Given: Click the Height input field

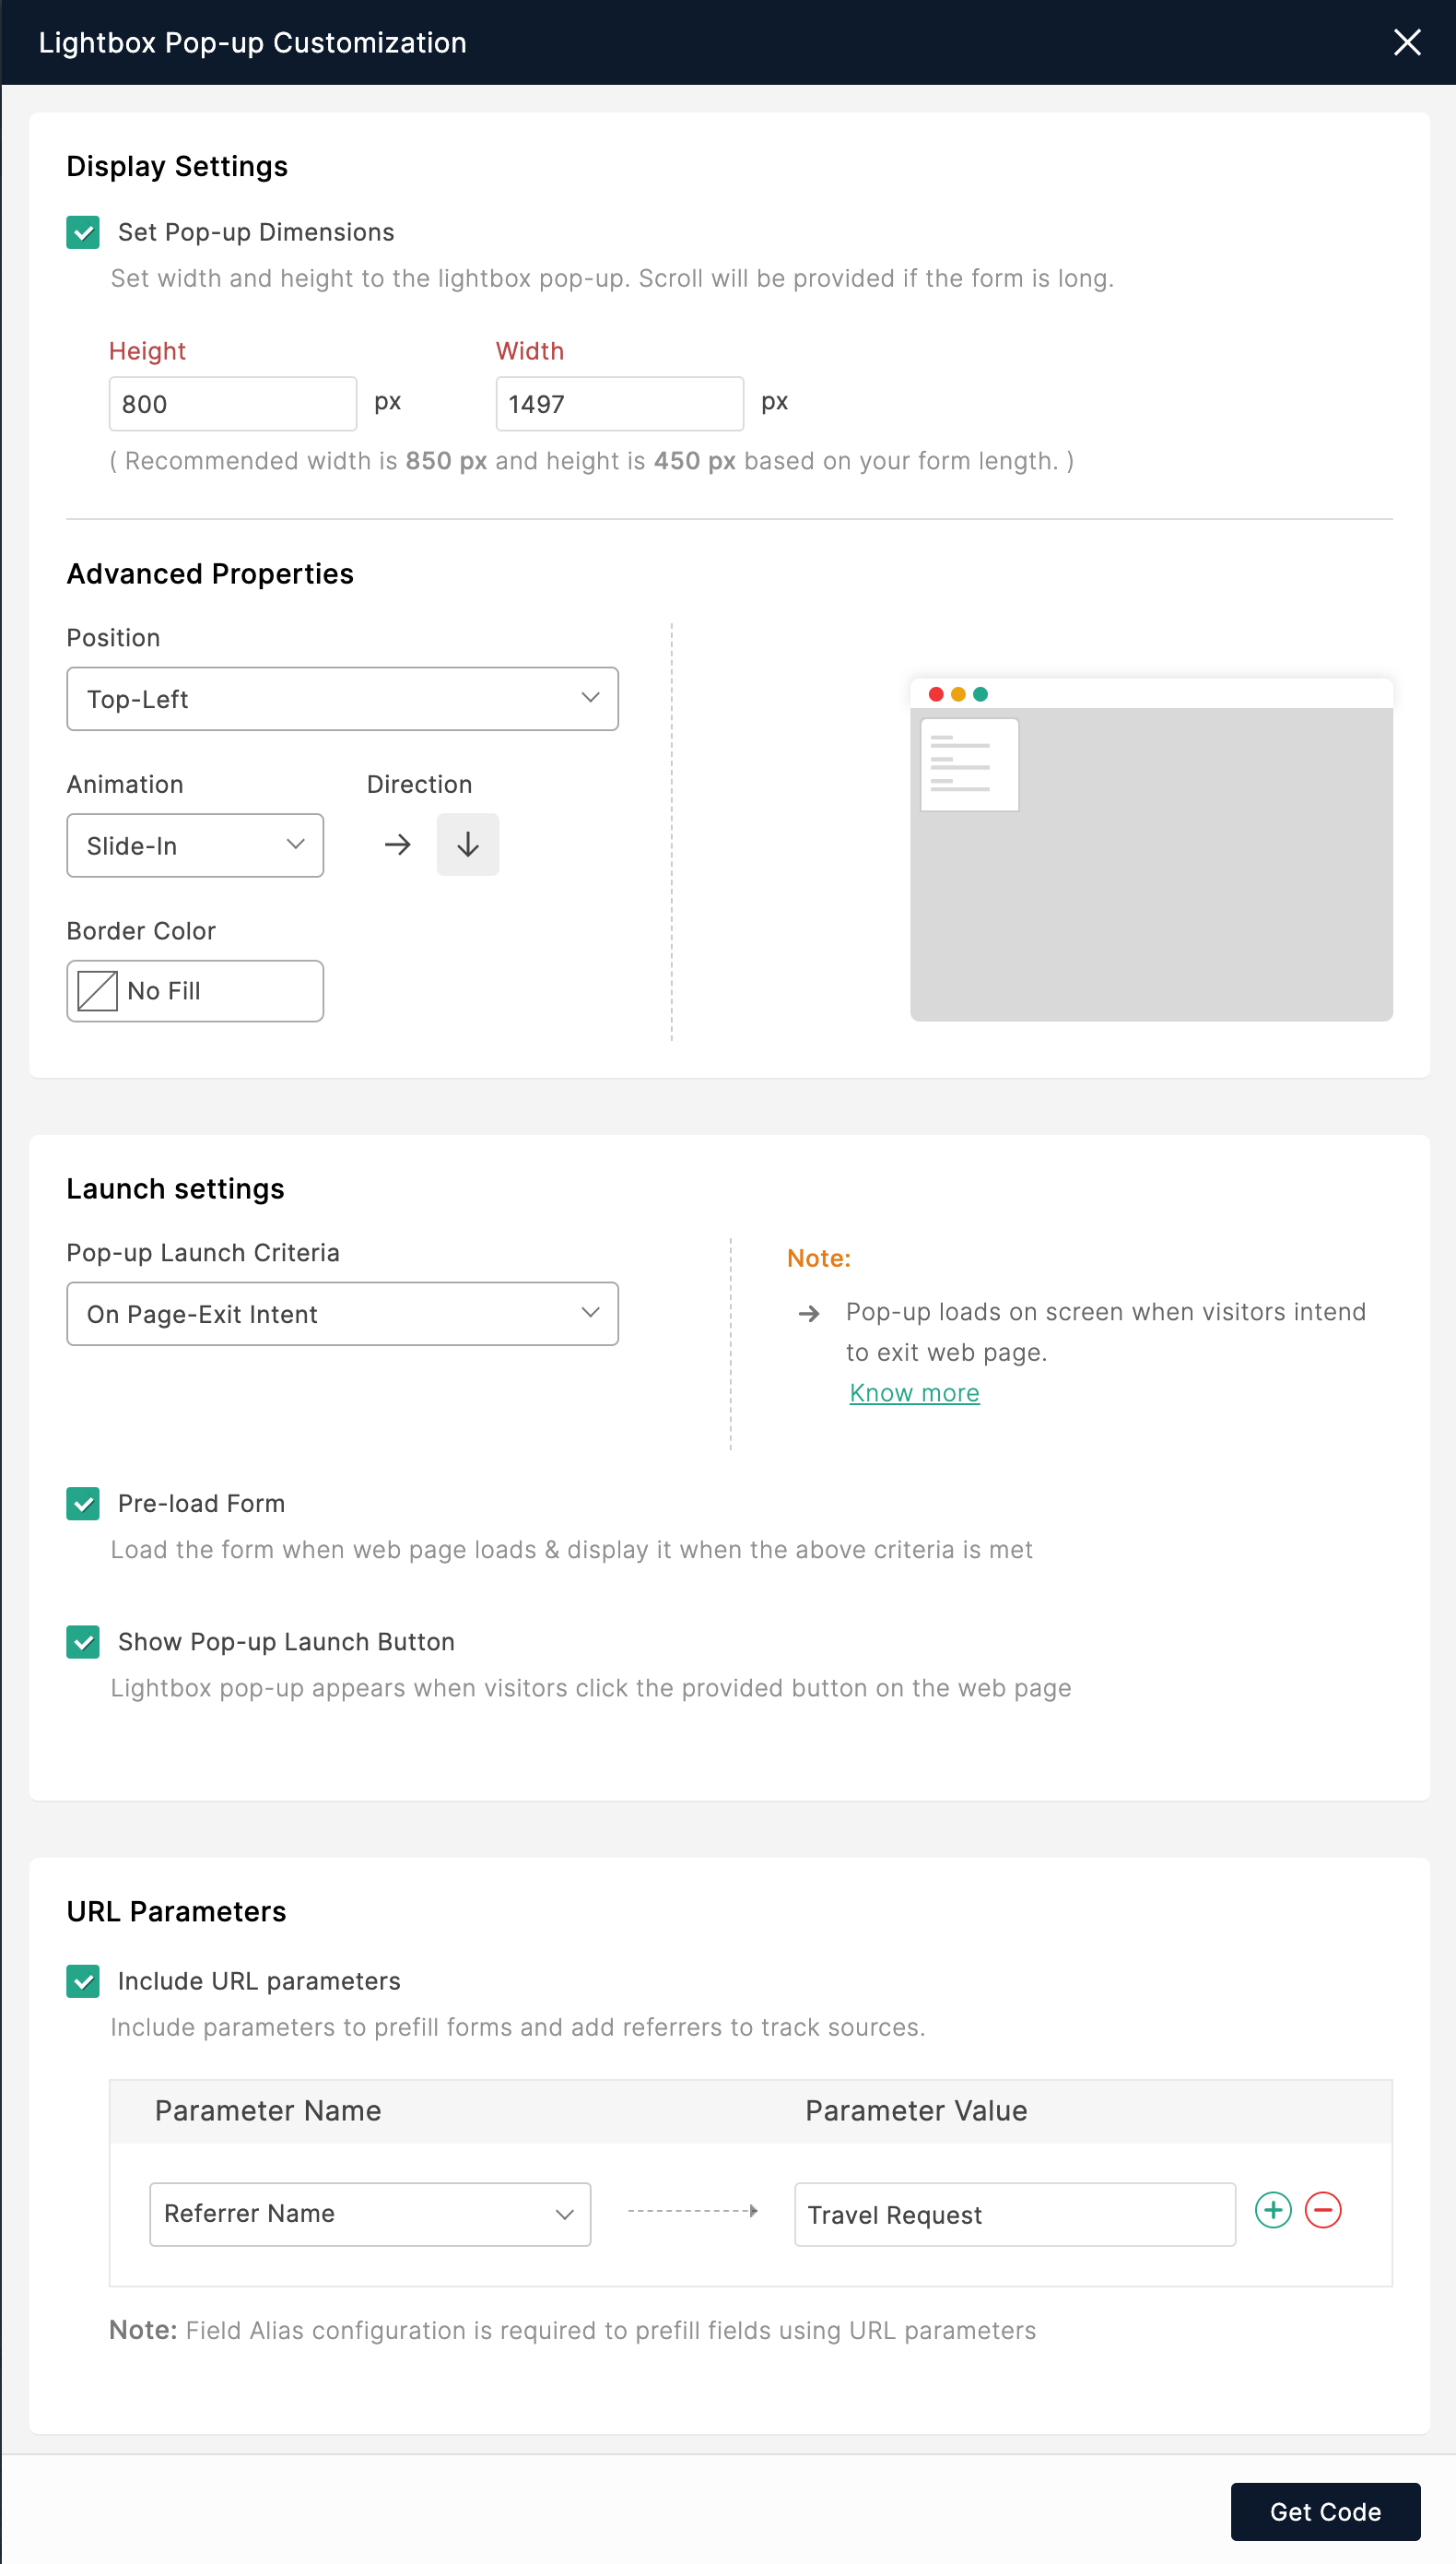Looking at the screenshot, I should [x=232, y=403].
